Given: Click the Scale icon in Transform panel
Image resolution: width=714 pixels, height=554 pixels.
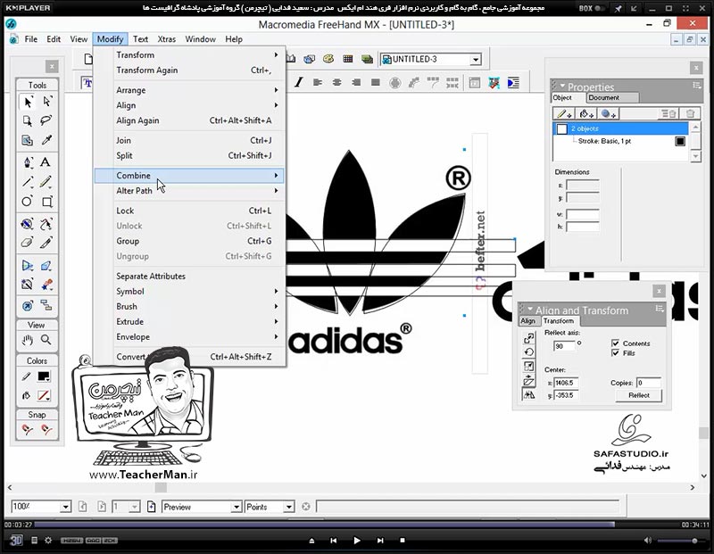Looking at the screenshot, I should click(x=528, y=366).
